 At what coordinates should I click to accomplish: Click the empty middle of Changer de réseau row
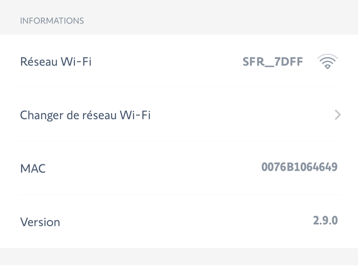(x=241, y=115)
